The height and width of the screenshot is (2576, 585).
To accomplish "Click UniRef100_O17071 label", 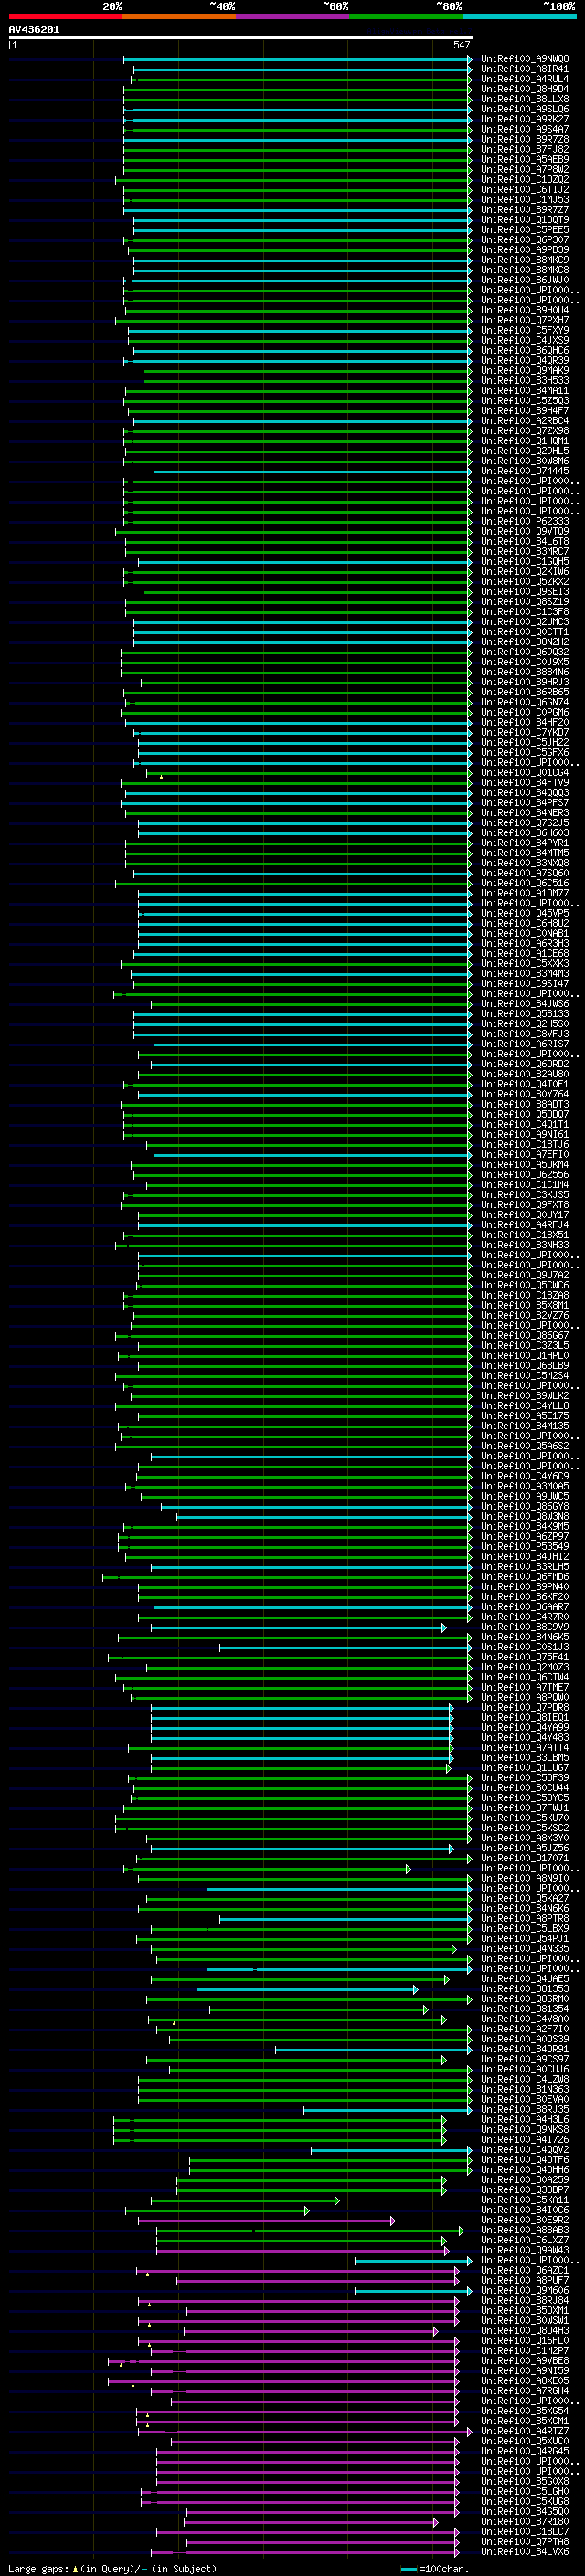I will (525, 1858).
